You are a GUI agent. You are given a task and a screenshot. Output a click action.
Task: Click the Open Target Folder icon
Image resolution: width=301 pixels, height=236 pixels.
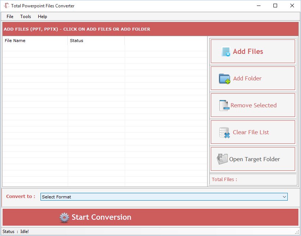[x=222, y=159]
